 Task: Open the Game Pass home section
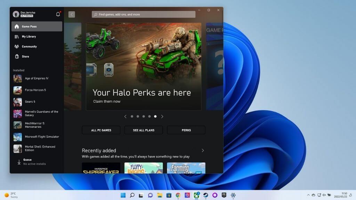pyautogui.click(x=37, y=26)
